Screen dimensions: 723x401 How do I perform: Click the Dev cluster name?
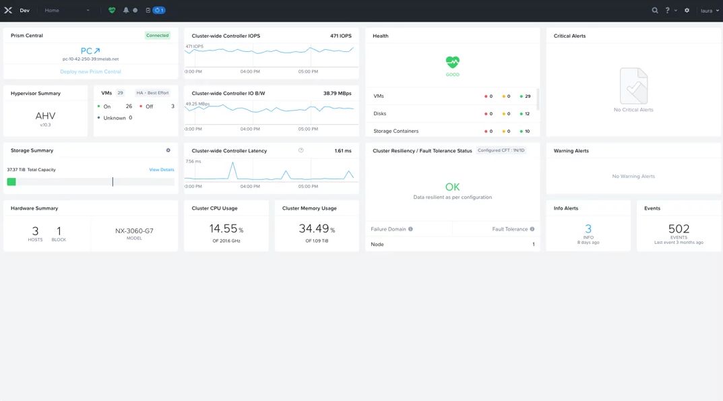(x=24, y=10)
